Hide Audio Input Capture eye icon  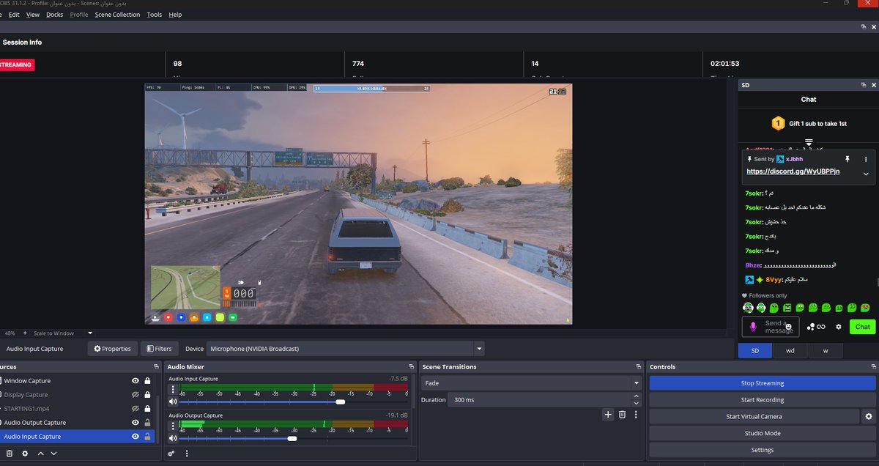[136, 437]
